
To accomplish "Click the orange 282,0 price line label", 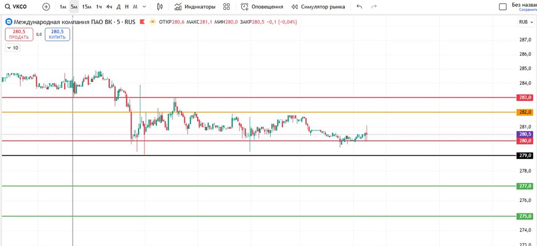I will pyautogui.click(x=525, y=112).
